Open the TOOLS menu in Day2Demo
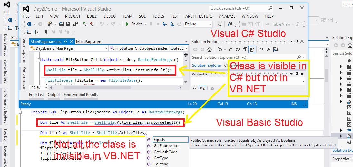353x167 pixels. pyautogui.click(x=158, y=16)
